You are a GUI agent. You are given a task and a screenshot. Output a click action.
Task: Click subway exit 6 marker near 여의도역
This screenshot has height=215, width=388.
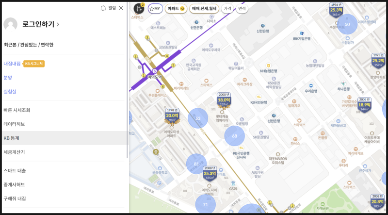point(162,87)
